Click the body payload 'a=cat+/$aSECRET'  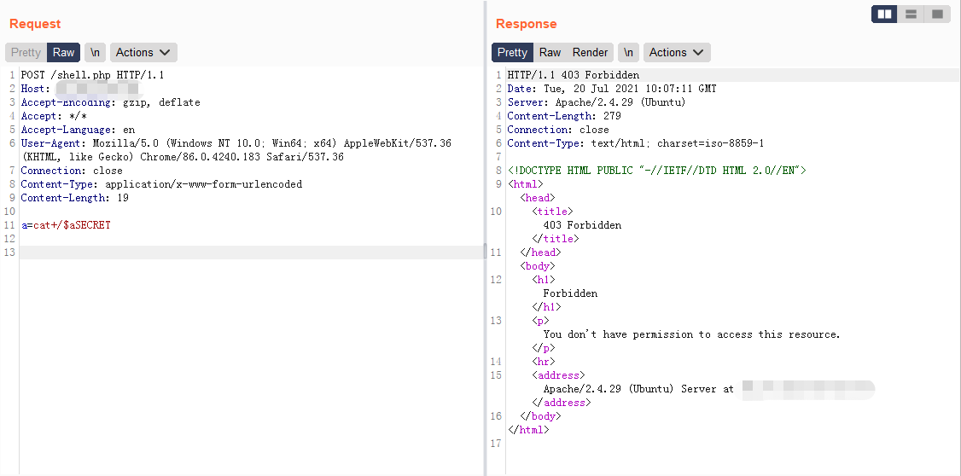(67, 225)
